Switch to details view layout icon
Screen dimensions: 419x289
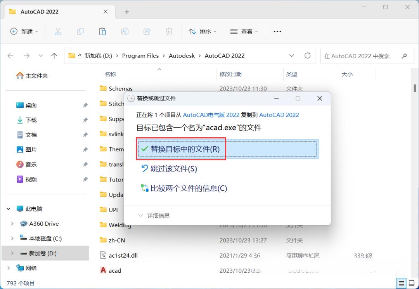402,283
